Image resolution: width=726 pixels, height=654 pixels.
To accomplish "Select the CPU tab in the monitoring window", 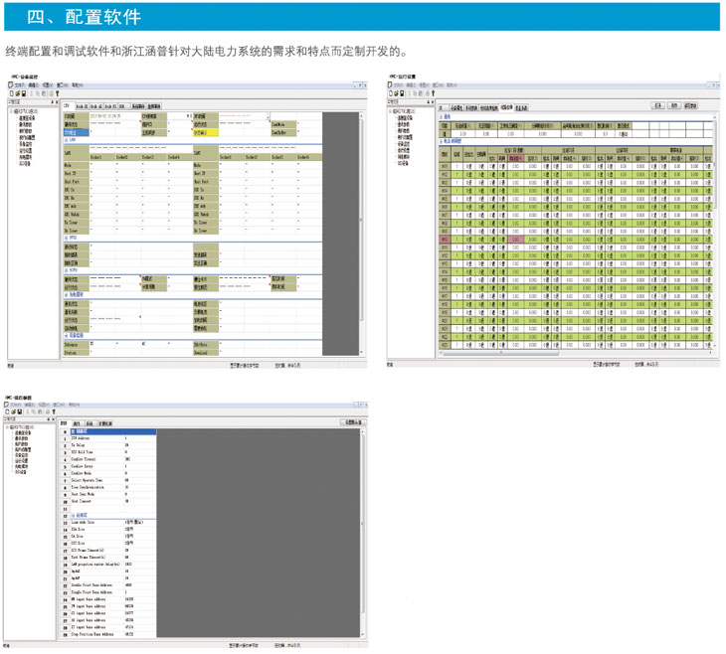I will click(x=68, y=106).
